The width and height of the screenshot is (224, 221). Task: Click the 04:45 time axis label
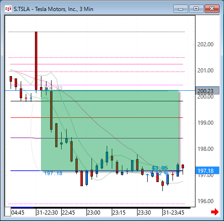click(x=18, y=213)
